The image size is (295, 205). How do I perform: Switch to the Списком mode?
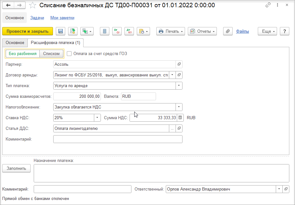point(51,54)
